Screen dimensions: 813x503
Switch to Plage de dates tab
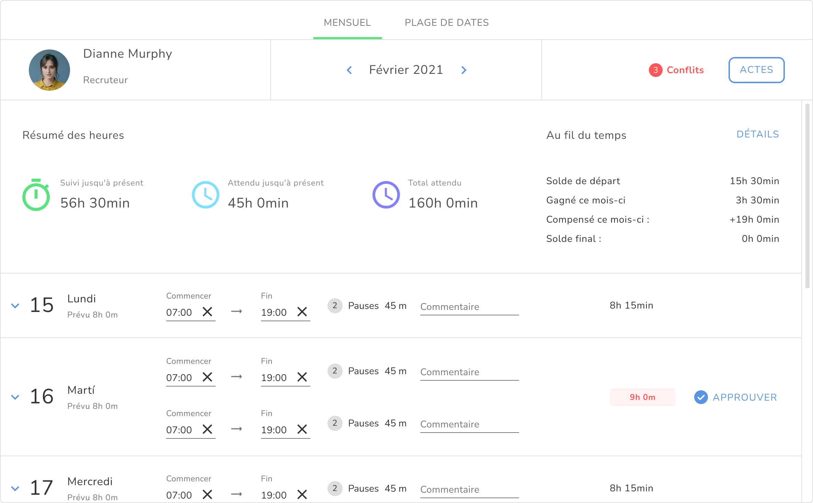446,23
